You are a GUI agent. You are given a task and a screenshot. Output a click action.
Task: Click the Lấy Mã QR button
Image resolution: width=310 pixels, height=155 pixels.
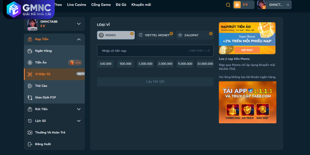coord(155,82)
